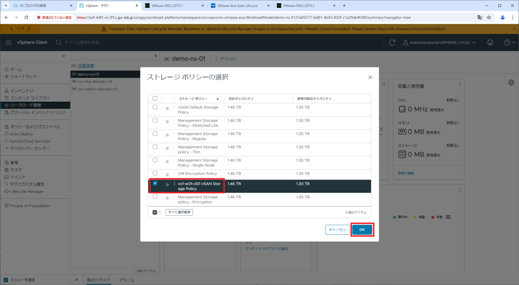Open グローバル インベントリ リスト in navigation
This screenshot has height=285, width=519.
38,112
